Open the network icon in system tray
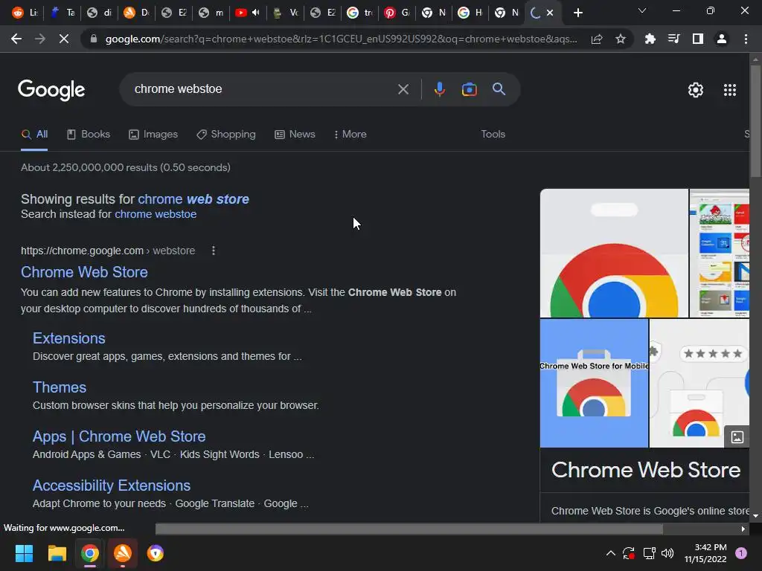Viewport: 762px width, 571px height. click(649, 553)
